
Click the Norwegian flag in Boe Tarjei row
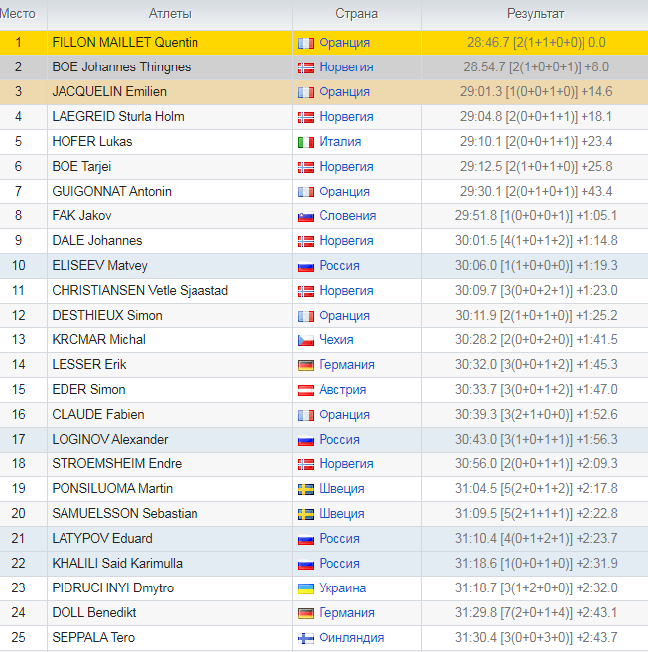[306, 167]
